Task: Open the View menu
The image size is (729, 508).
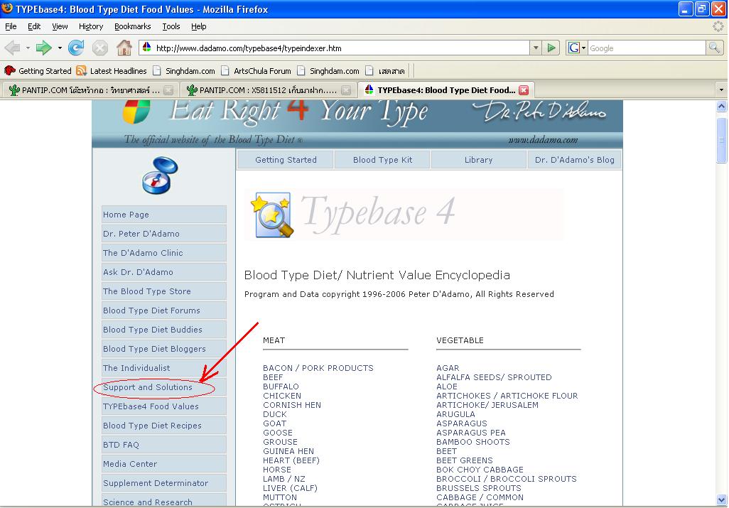Action: tap(60, 26)
